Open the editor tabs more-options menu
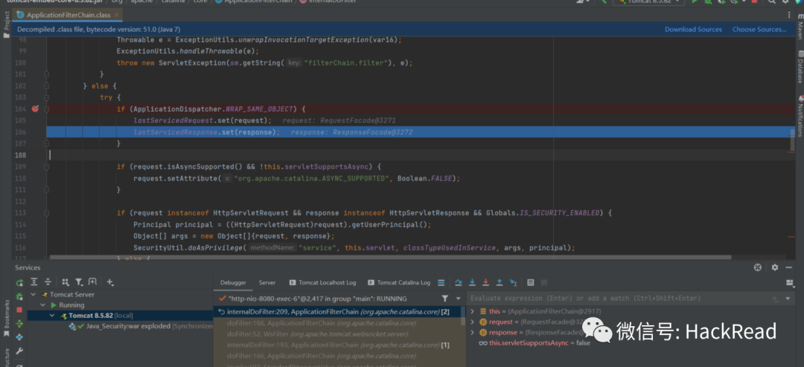 pos(791,15)
